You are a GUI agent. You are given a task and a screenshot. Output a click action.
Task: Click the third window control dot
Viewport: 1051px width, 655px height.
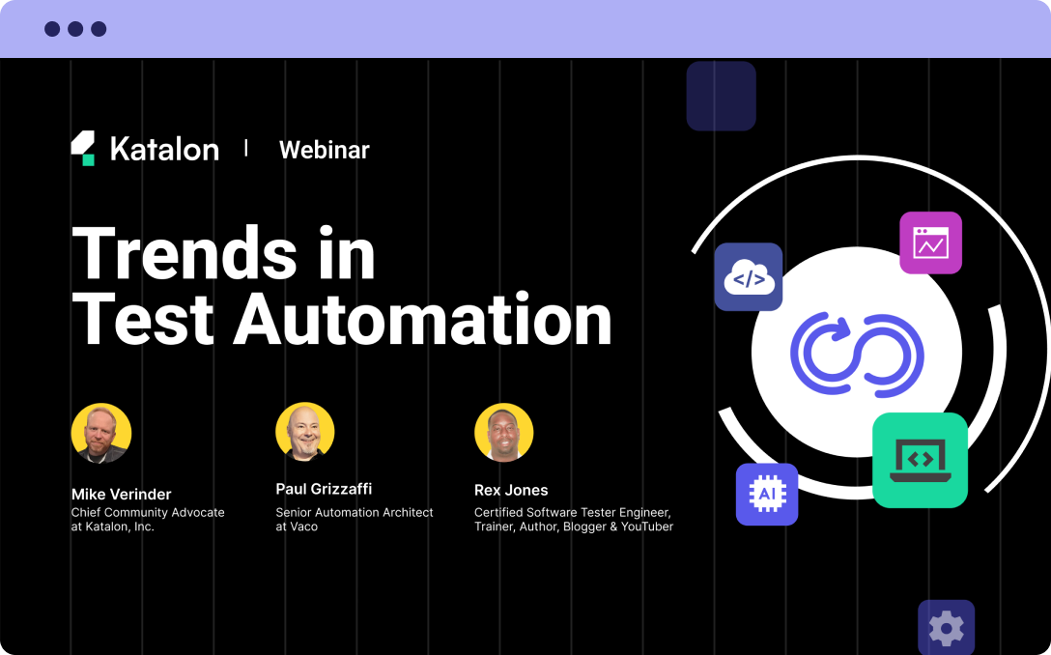tap(99, 29)
